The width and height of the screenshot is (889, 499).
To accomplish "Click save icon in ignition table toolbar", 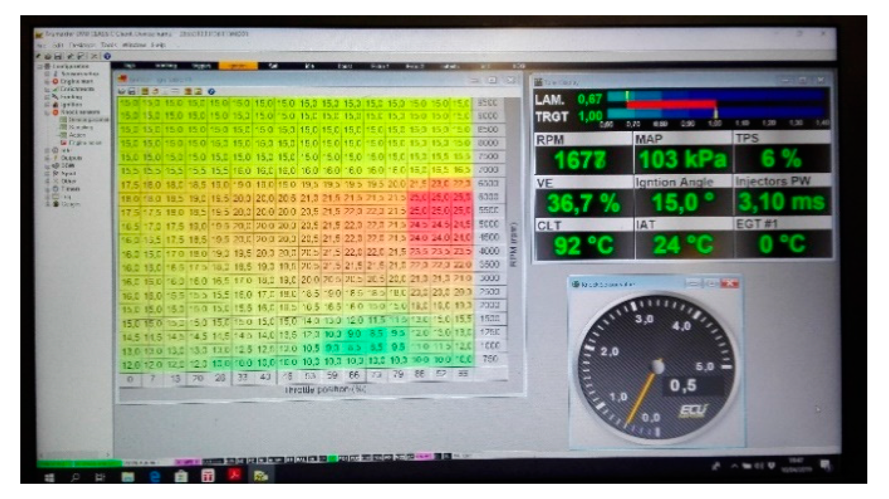I will click(132, 91).
